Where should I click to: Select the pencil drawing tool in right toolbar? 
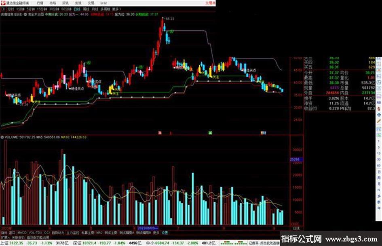click(x=379, y=121)
